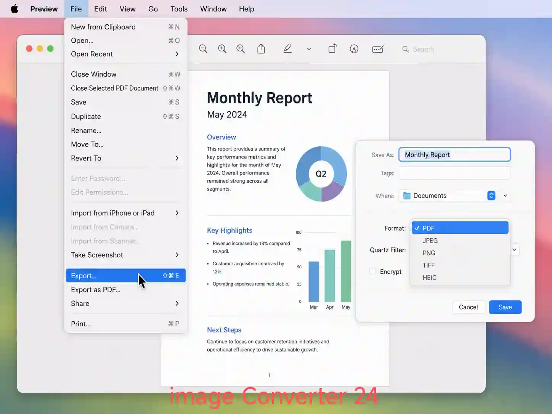The image size is (552, 414).
Task: Choose Close Selected PDF Document
Action: [126, 88]
